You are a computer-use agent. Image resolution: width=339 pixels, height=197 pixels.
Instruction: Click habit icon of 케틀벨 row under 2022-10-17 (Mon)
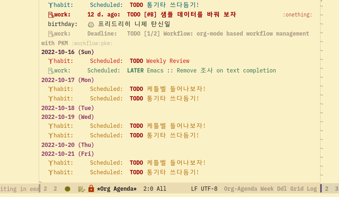click(51, 89)
